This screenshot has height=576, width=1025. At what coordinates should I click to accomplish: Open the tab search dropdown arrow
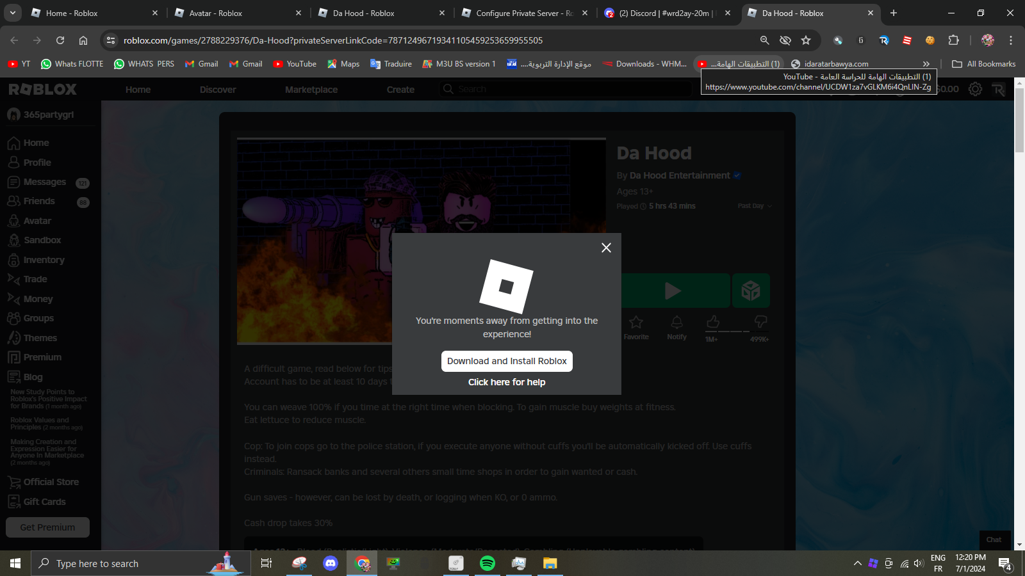(x=12, y=13)
